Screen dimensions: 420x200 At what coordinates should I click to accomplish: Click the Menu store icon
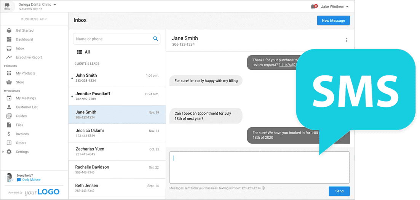click(x=7, y=5)
